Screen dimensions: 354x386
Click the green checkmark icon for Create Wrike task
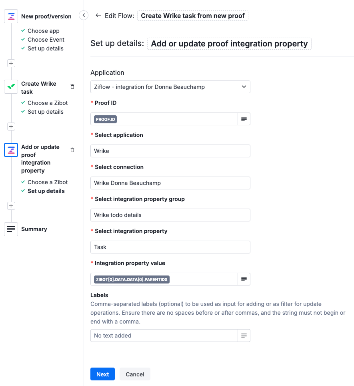[x=11, y=86]
